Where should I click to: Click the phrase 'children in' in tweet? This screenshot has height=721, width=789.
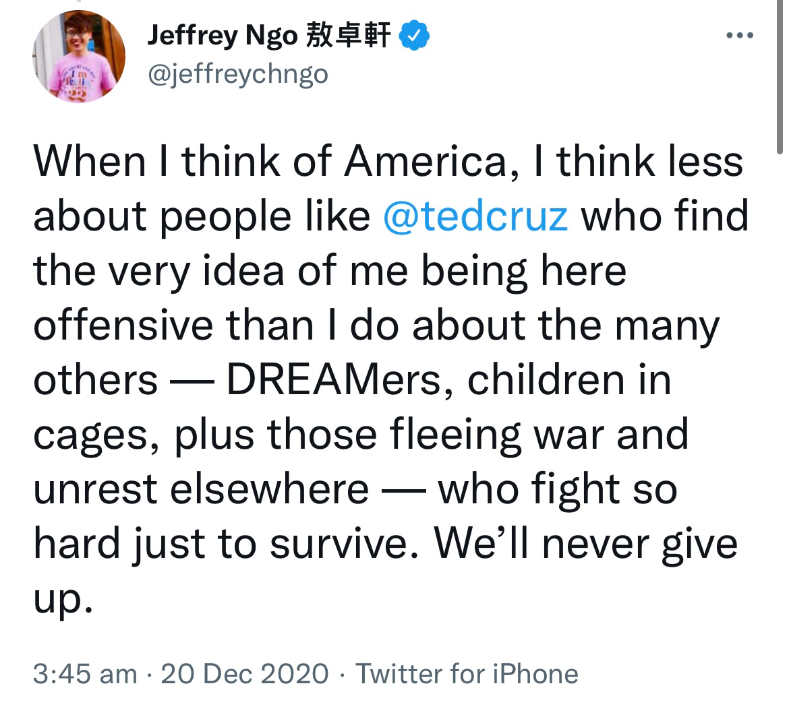pyautogui.click(x=570, y=380)
